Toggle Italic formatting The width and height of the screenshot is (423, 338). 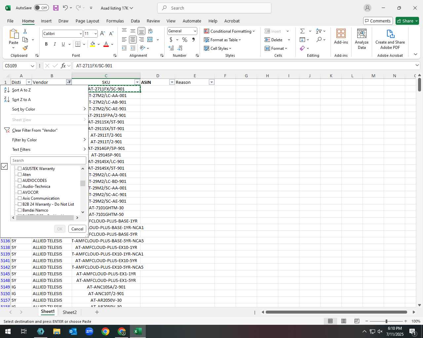click(55, 44)
